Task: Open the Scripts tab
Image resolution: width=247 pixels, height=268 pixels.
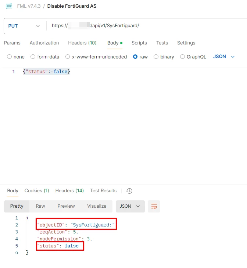Action: coord(139,43)
